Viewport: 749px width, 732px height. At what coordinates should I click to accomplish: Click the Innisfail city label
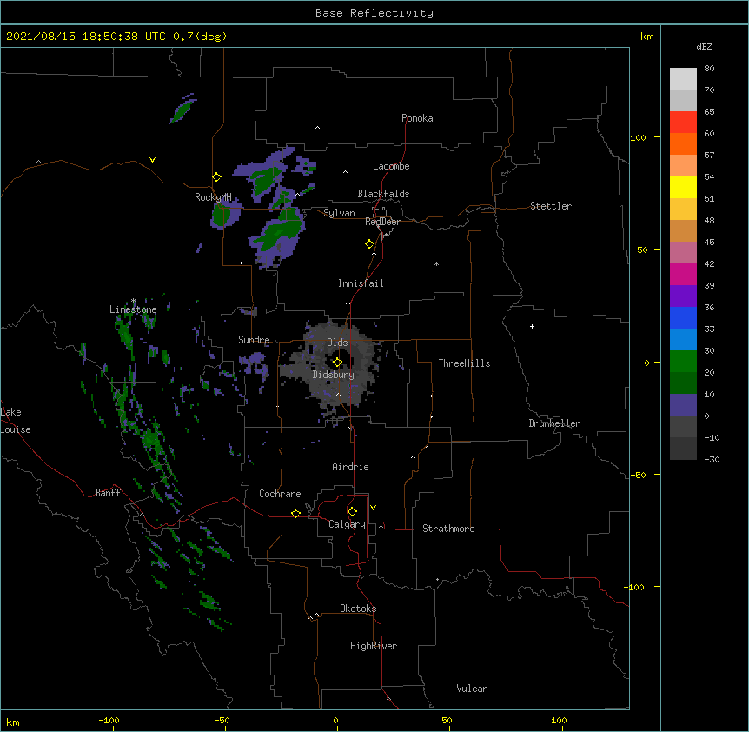pyautogui.click(x=361, y=283)
